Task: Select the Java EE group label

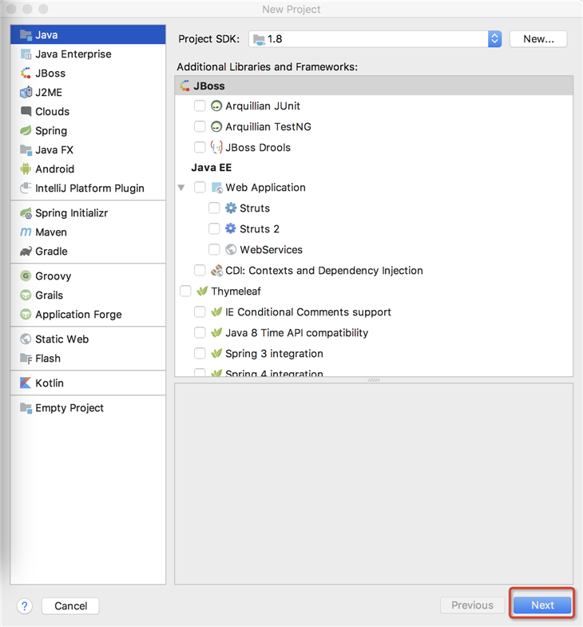Action: point(211,168)
